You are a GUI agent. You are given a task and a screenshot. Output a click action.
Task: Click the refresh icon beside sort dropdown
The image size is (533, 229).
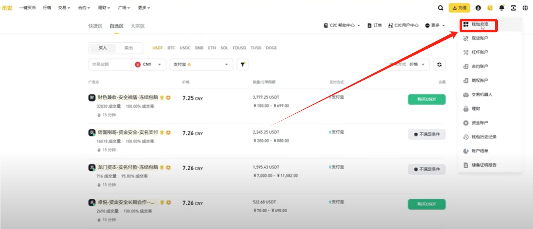click(x=439, y=65)
